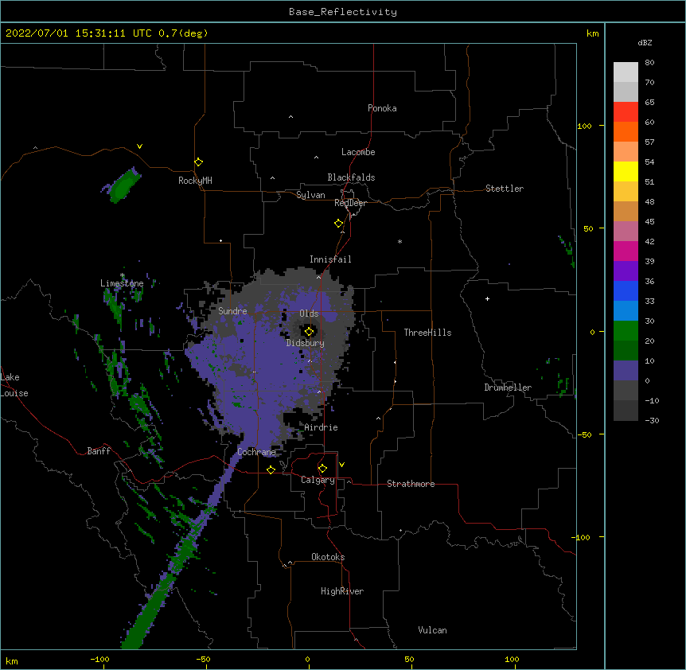Select the blue 33-36 dBZ legend color
The width and height of the screenshot is (686, 670).
pos(626,291)
